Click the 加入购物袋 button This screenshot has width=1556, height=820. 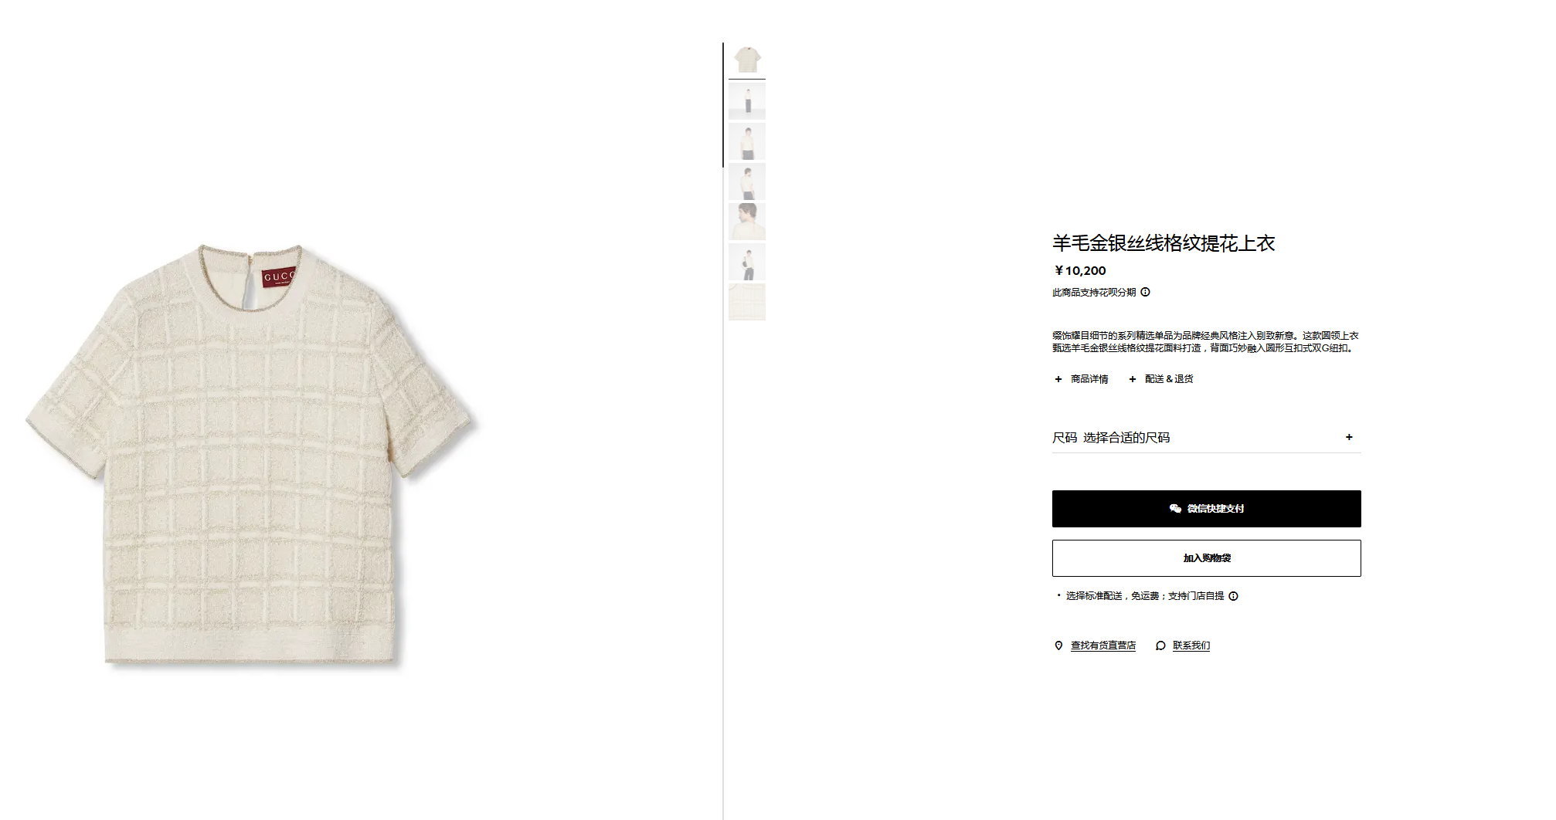click(1206, 558)
